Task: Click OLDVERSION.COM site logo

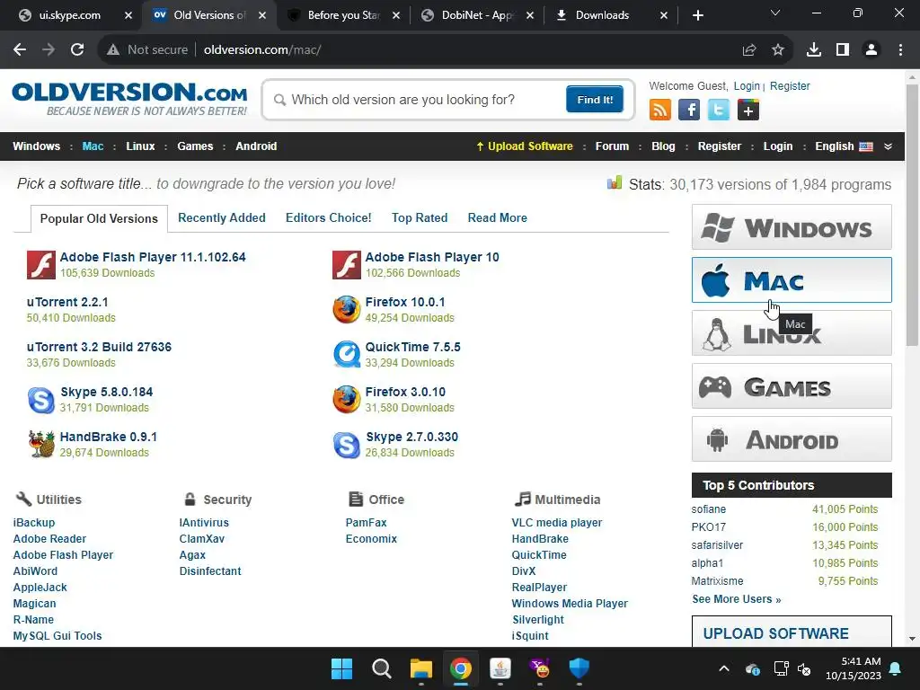Action: [129, 99]
